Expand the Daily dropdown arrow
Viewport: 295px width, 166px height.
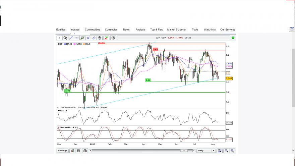click(214, 151)
